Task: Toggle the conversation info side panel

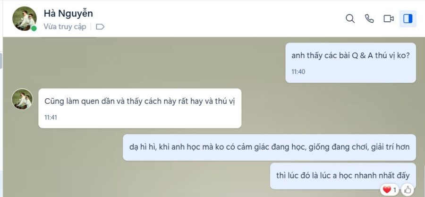Action: 408,19
